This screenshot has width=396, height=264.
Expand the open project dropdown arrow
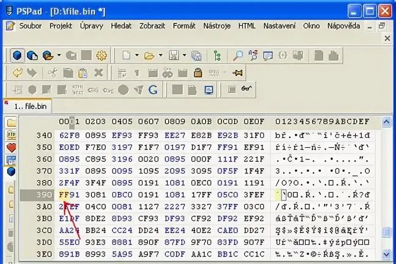point(59,55)
